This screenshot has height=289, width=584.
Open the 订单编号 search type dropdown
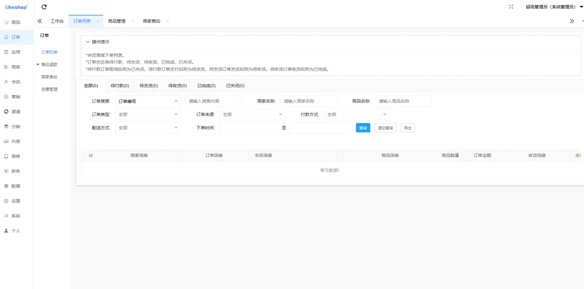pos(148,101)
